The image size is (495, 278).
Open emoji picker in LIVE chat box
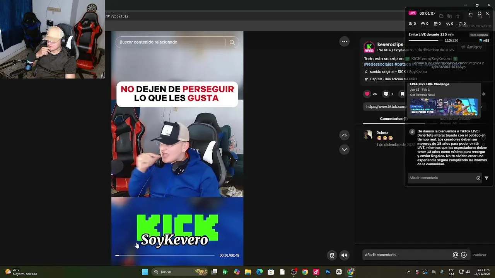pyautogui.click(x=478, y=178)
